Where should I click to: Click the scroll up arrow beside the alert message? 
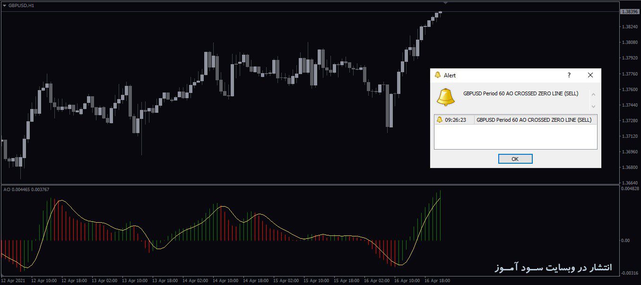(x=593, y=94)
